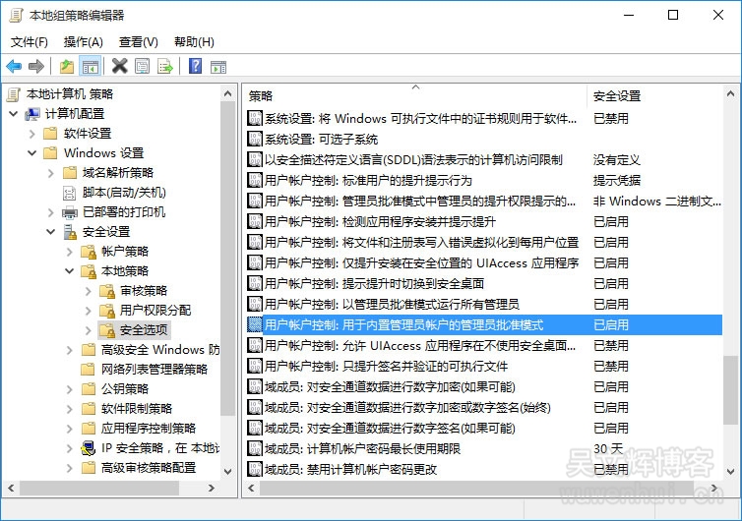Image resolution: width=742 pixels, height=521 pixels.
Task: Open the help question mark icon
Action: [195, 67]
